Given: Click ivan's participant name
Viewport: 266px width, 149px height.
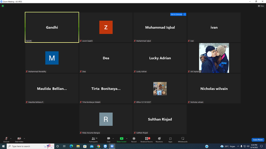Looking at the screenshot, I should [x=214, y=27].
